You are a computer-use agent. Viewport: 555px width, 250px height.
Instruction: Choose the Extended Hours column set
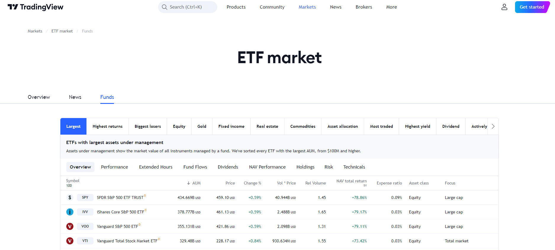(156, 167)
